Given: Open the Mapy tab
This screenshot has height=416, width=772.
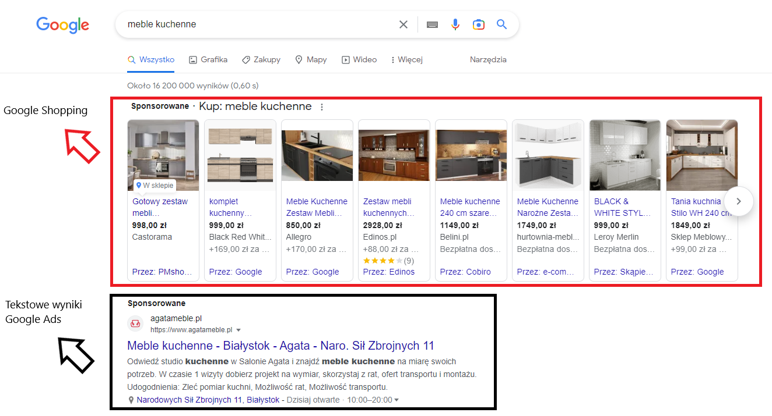Looking at the screenshot, I should (311, 59).
